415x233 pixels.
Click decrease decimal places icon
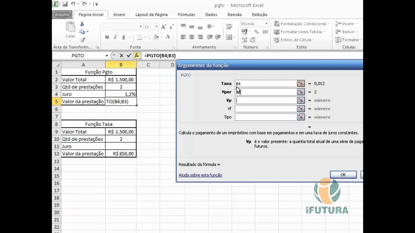(253, 40)
